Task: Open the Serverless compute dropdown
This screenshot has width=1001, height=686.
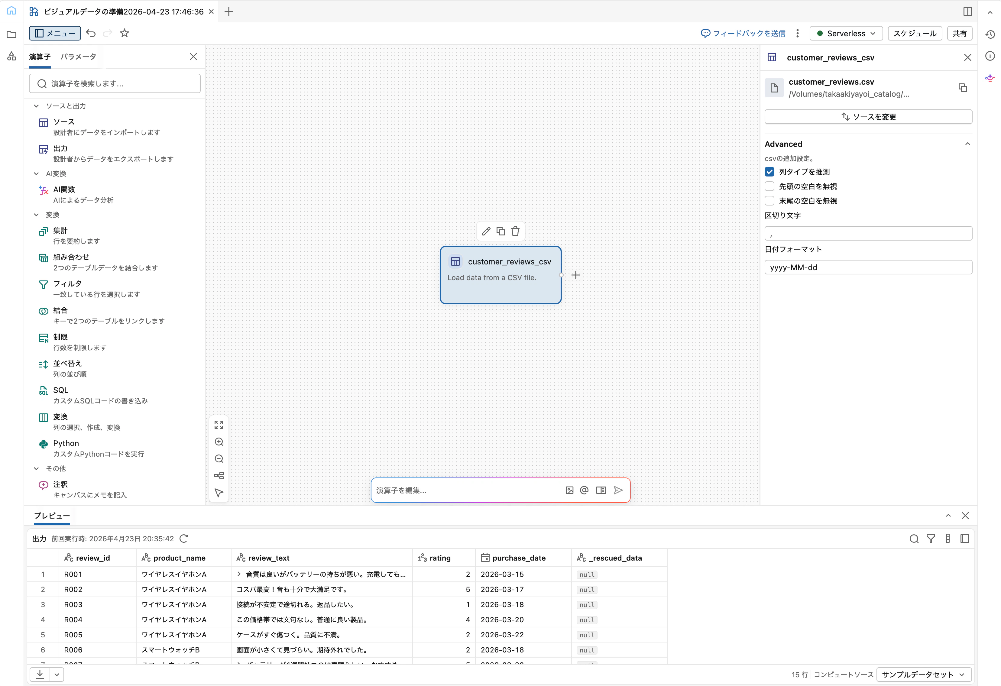Action: pos(846,33)
